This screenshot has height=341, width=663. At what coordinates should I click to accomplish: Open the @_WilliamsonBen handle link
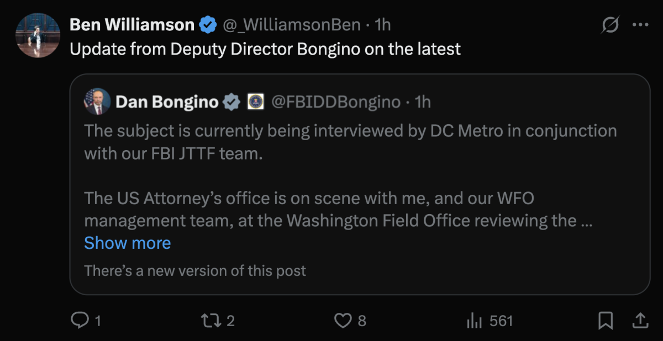pos(292,25)
